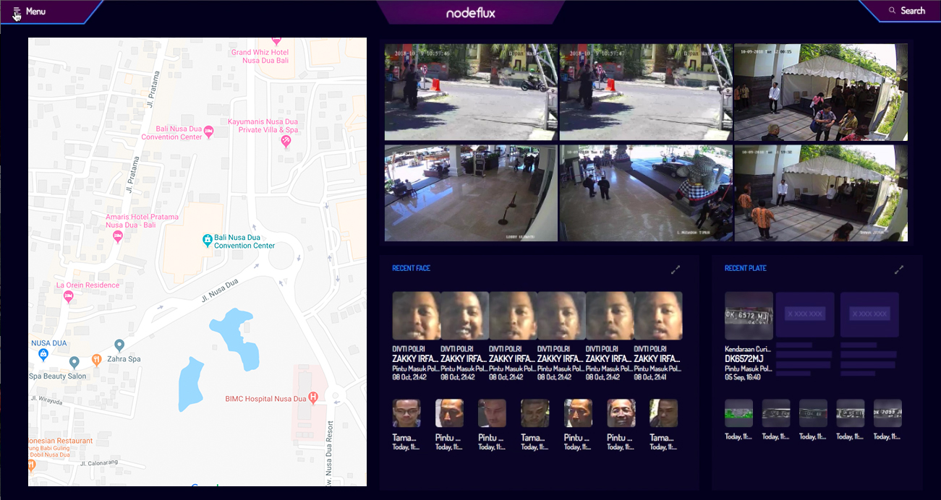Image resolution: width=941 pixels, height=500 pixels.
Task: Click the '05 Sep, 16:40' timestamp
Action: click(x=743, y=377)
